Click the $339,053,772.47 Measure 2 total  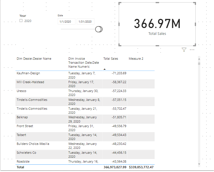click(141, 167)
